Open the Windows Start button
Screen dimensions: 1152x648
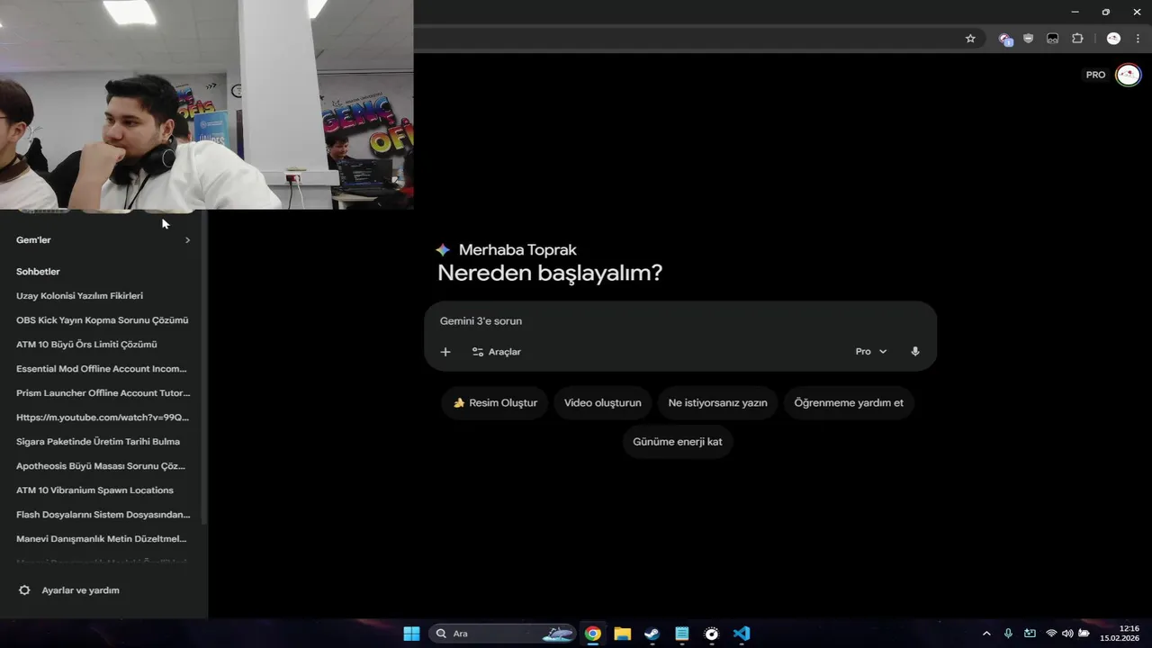[411, 634]
